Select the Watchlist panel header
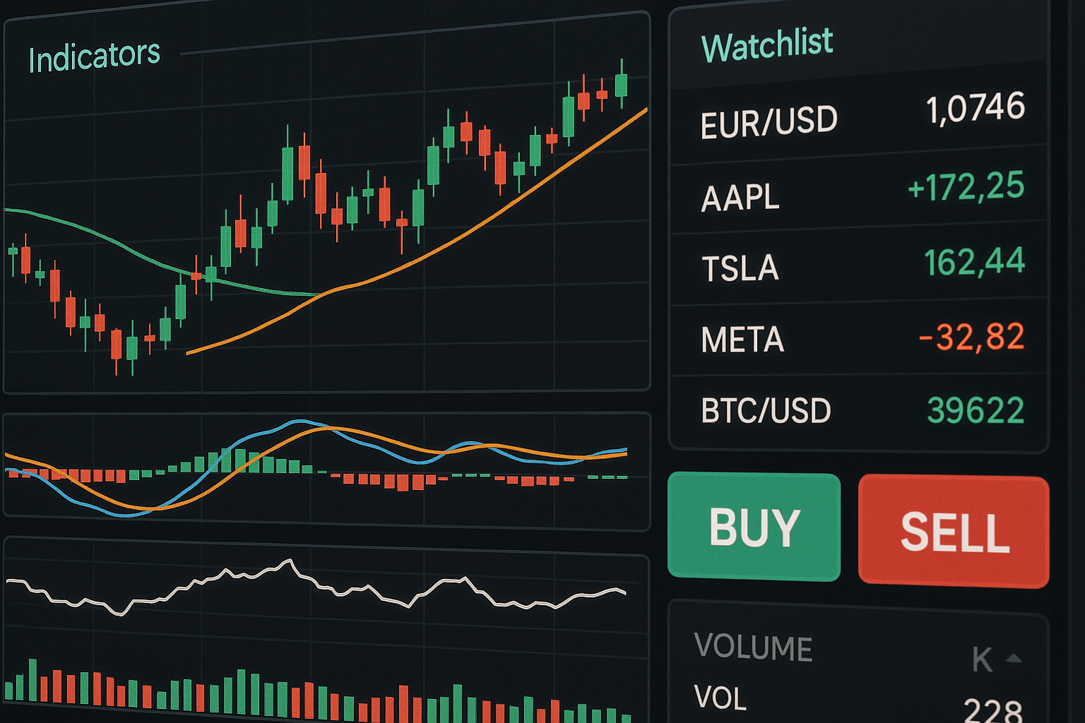1085x723 pixels. (767, 46)
